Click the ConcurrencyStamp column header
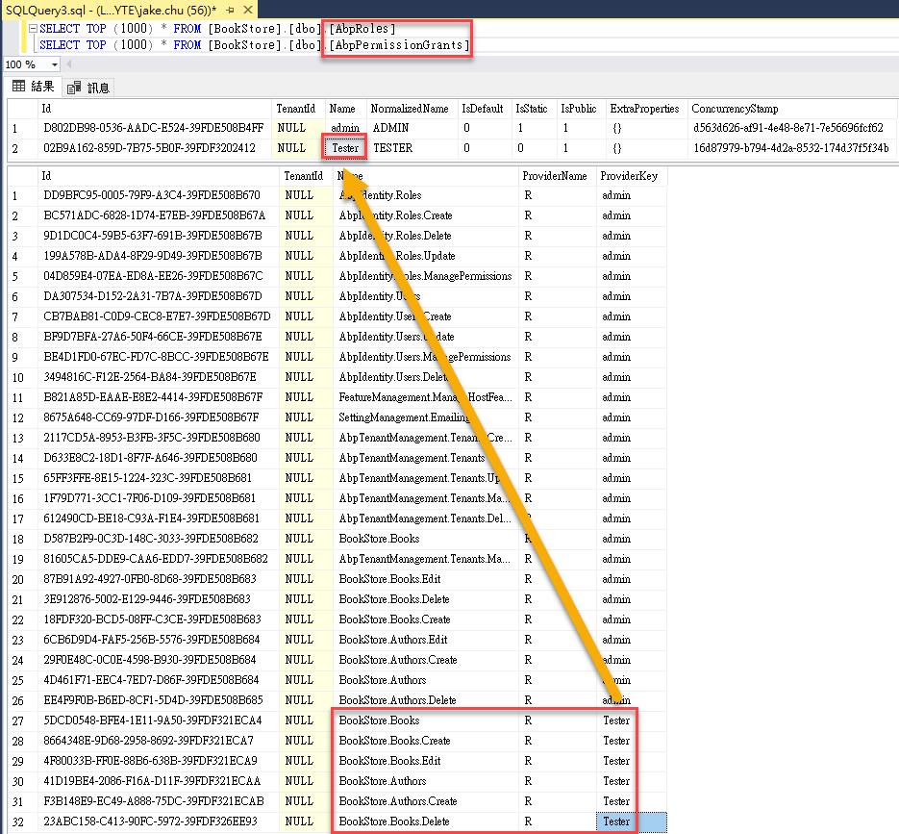Image resolution: width=899 pixels, height=834 pixels. click(x=735, y=109)
